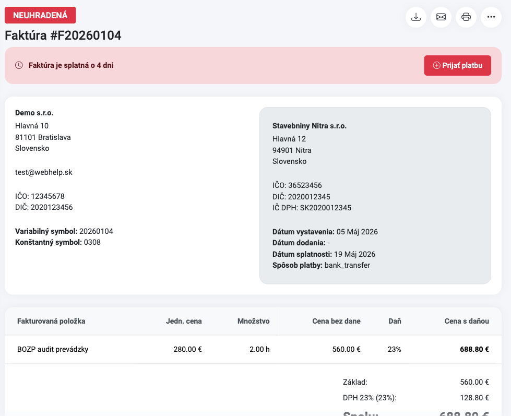Image resolution: width=511 pixels, height=416 pixels.
Task: Select the Demo s.r.o. company name
Action: tap(34, 113)
